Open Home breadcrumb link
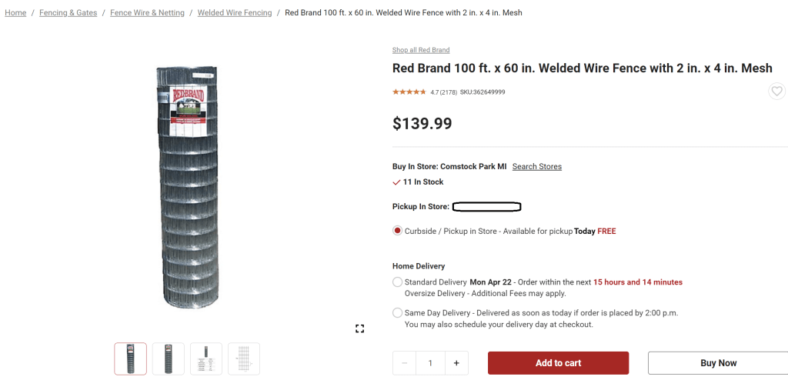This screenshot has height=380, width=788. 15,13
